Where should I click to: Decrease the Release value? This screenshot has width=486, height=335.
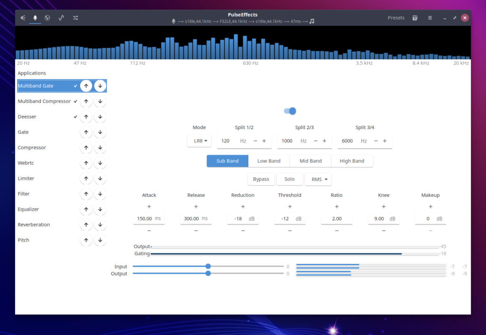coord(196,231)
